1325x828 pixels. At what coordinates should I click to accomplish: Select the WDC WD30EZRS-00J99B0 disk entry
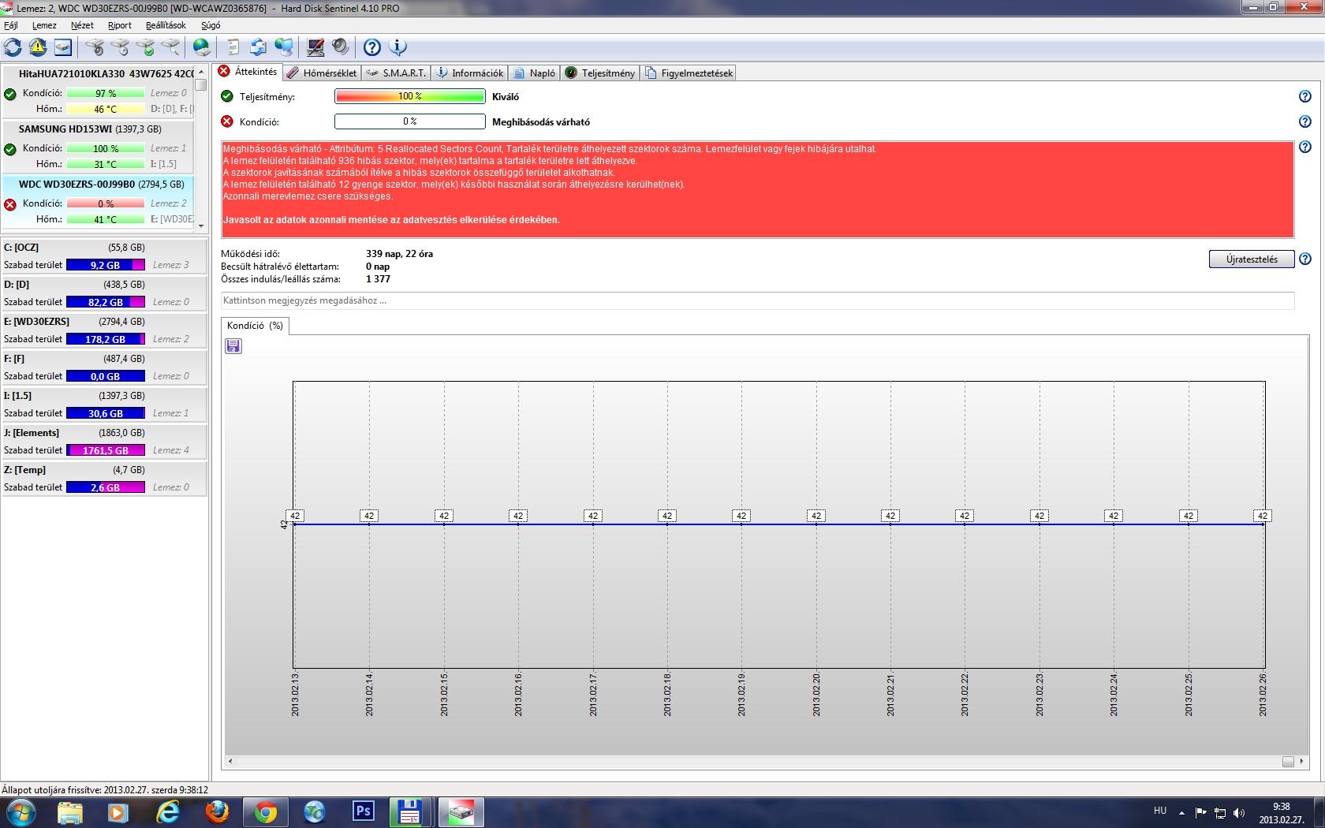point(99,202)
